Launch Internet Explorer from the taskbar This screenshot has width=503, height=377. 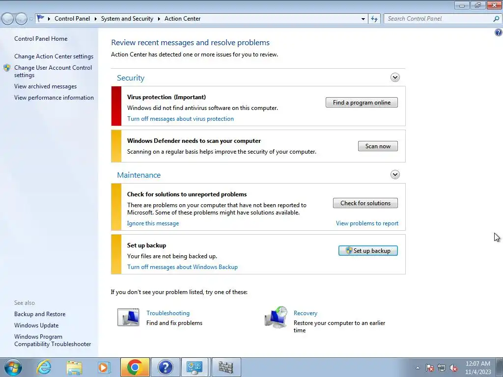click(x=44, y=367)
